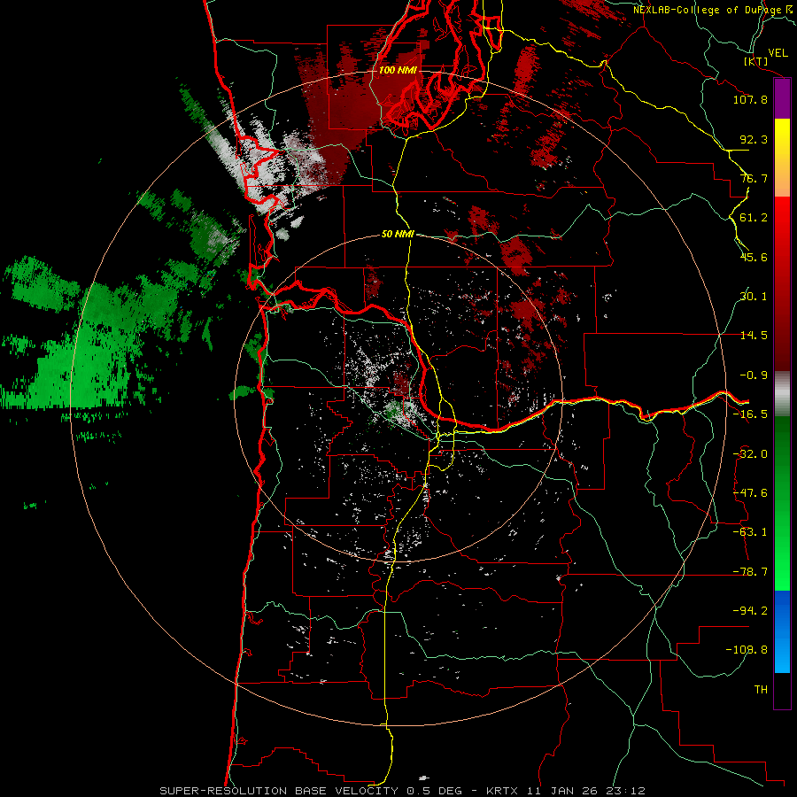Select the -78.7 scale value
Viewport: 797px width, 797px height.
point(750,572)
